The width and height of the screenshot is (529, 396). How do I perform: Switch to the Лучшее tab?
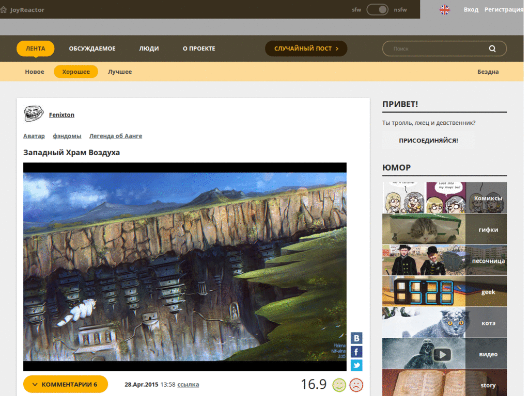120,72
